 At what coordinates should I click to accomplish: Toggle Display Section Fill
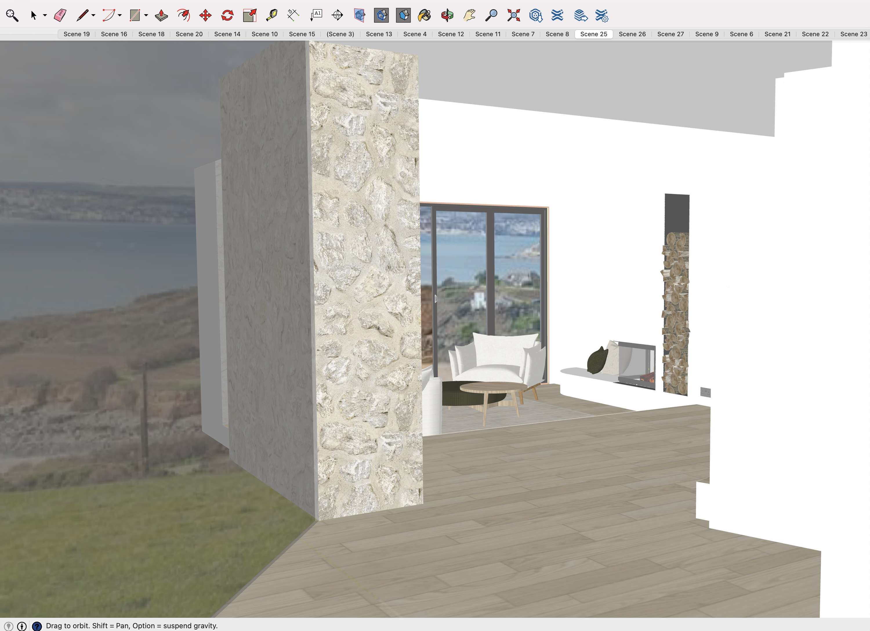tap(404, 15)
